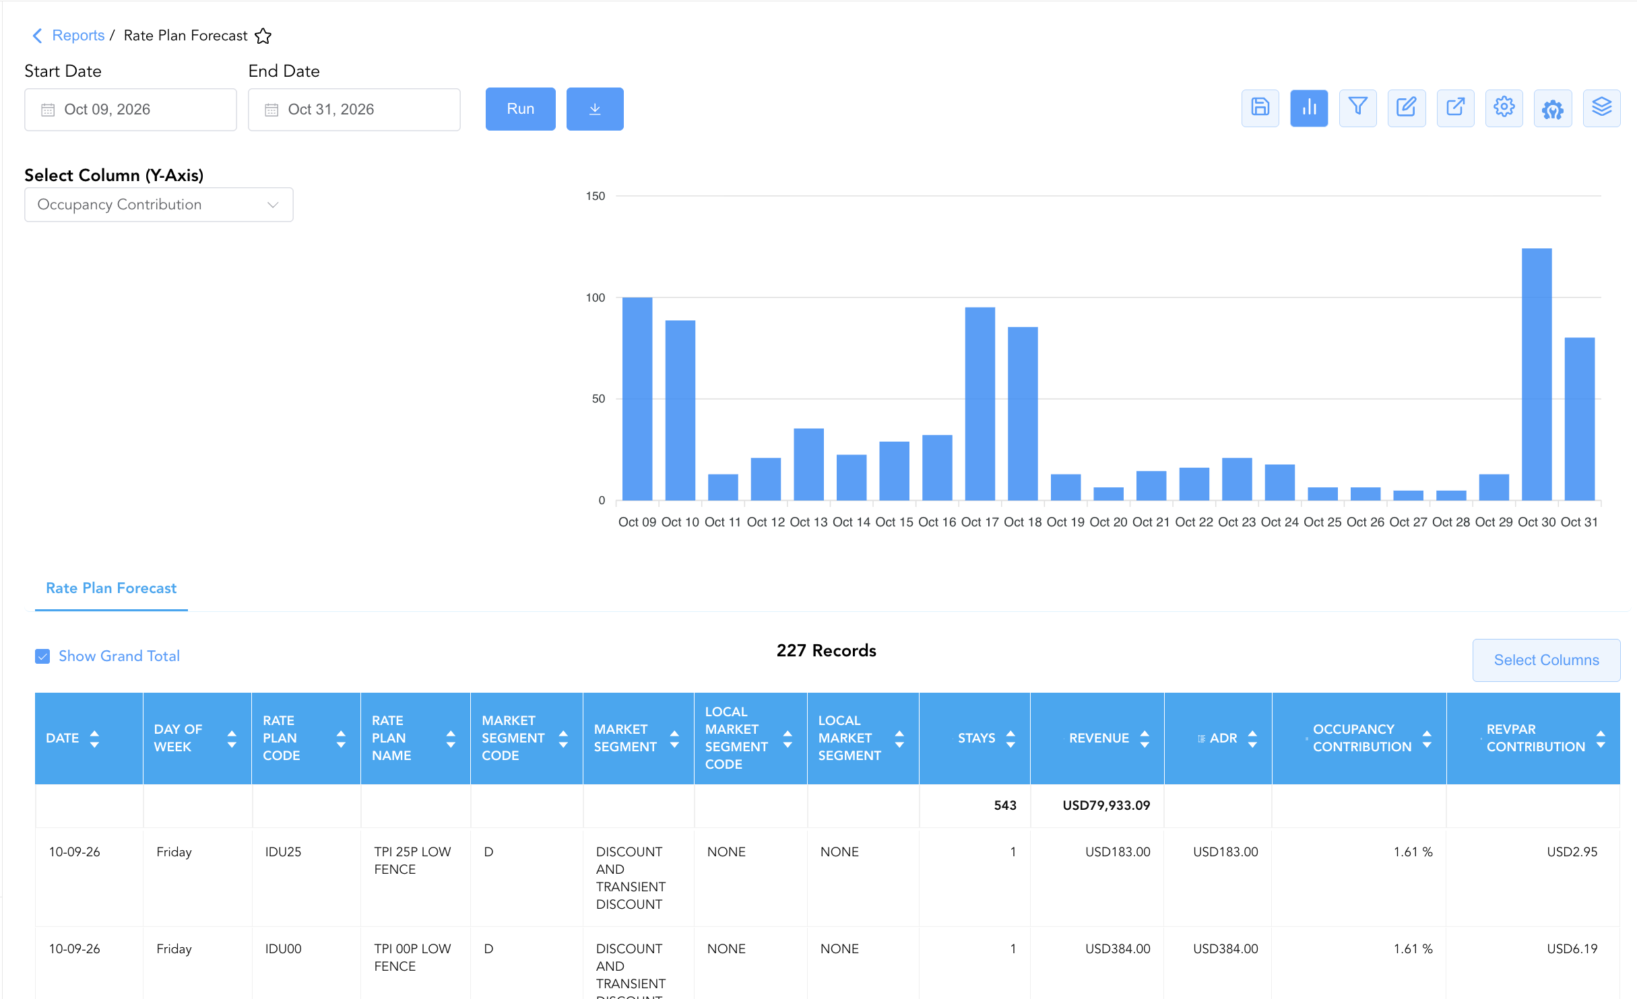Click the End Date calendar icon
The image size is (1637, 999).
point(271,110)
